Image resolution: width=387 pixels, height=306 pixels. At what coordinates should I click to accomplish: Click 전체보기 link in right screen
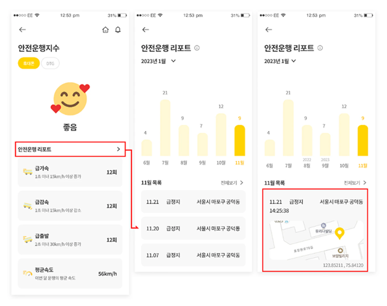point(355,183)
